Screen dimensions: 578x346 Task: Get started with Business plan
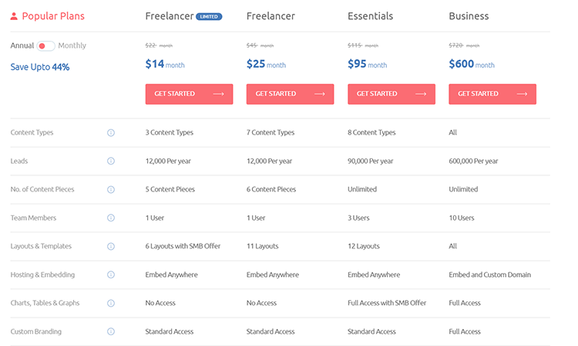[x=492, y=94]
